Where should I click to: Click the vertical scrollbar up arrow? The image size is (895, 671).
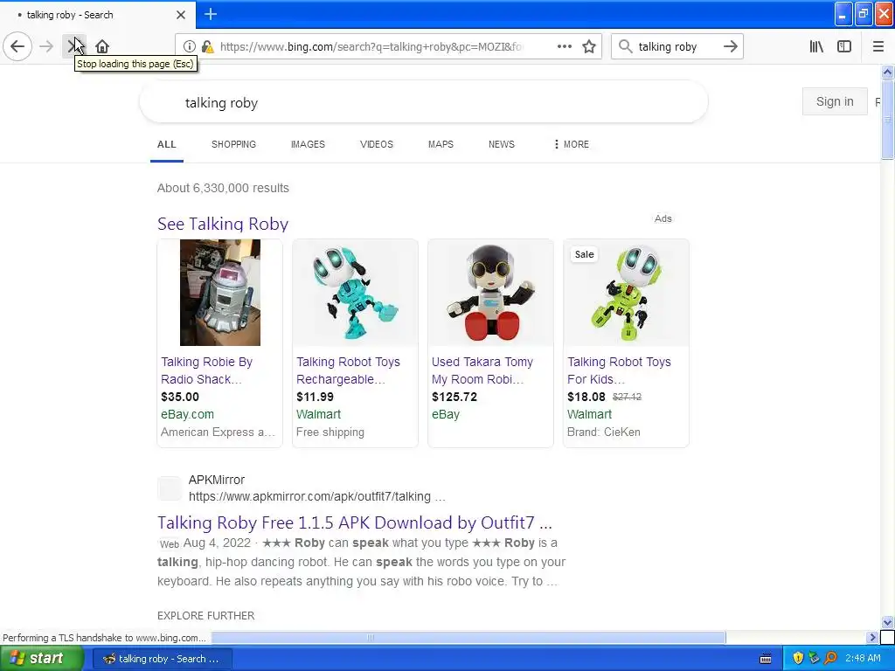click(887, 72)
